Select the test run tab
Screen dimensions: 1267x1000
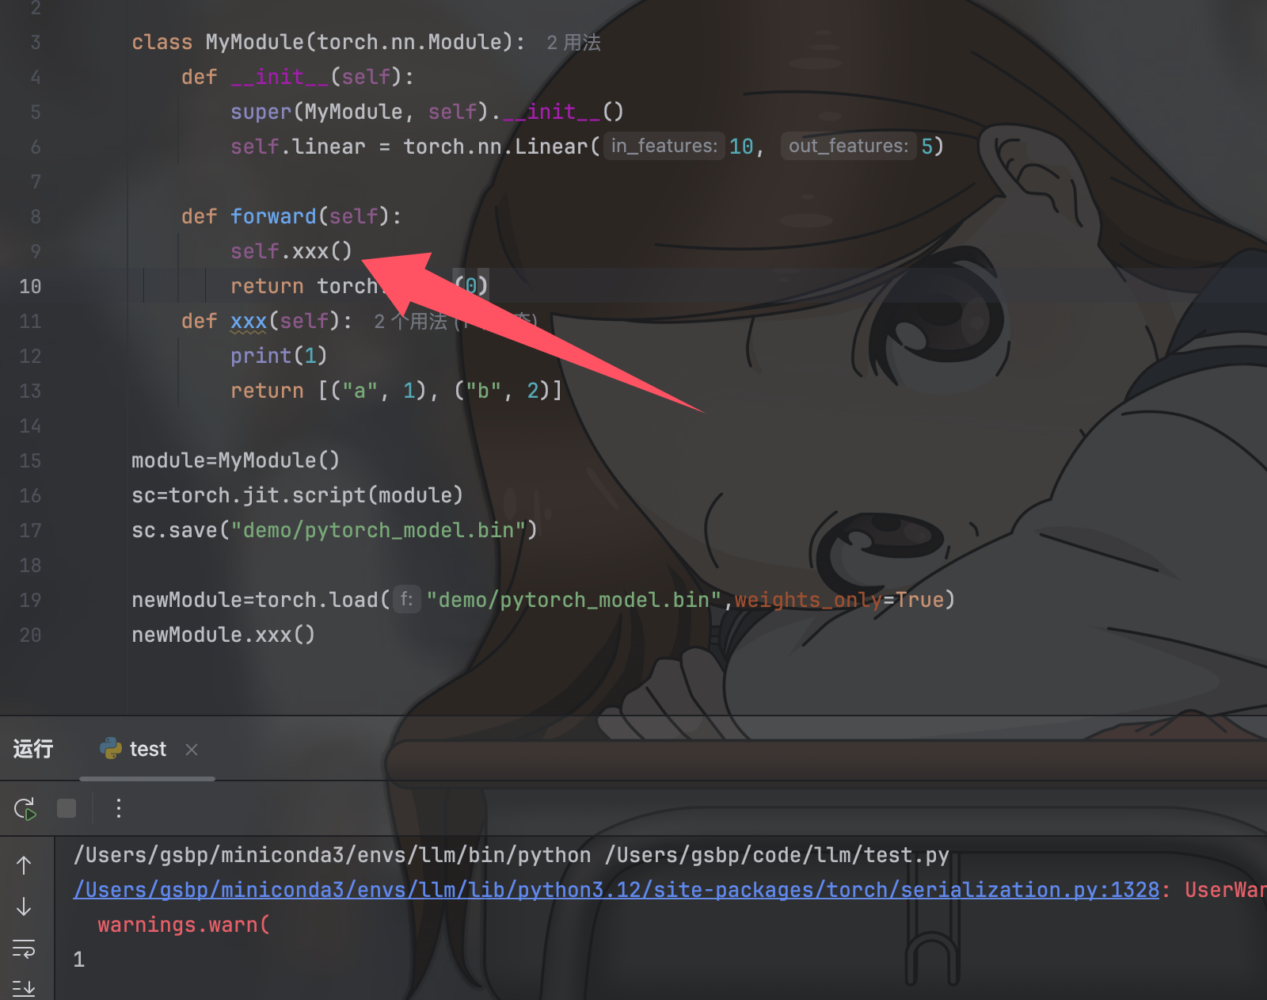pos(133,749)
